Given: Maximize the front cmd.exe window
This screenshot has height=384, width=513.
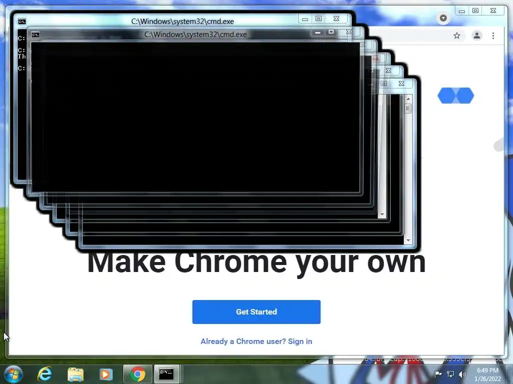Looking at the screenshot, I should click(331, 32).
